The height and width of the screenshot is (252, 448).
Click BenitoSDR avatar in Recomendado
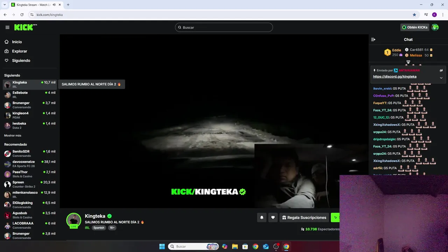click(7, 154)
